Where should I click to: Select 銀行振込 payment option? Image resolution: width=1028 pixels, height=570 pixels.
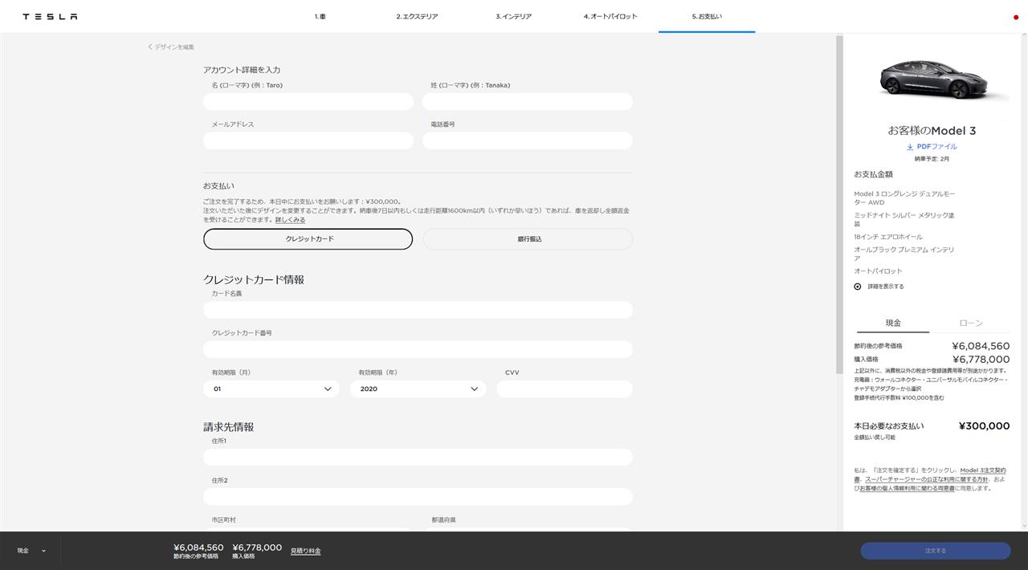(528, 239)
